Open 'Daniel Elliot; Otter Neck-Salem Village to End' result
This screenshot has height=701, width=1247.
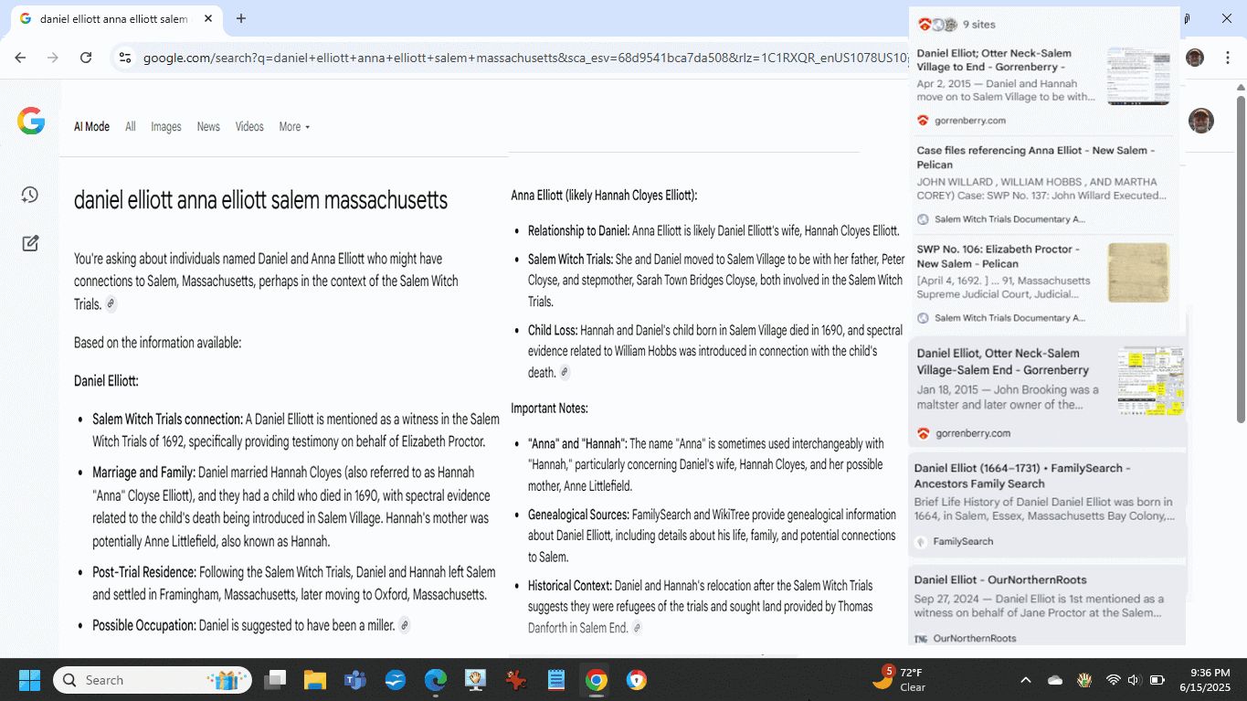tap(994, 60)
